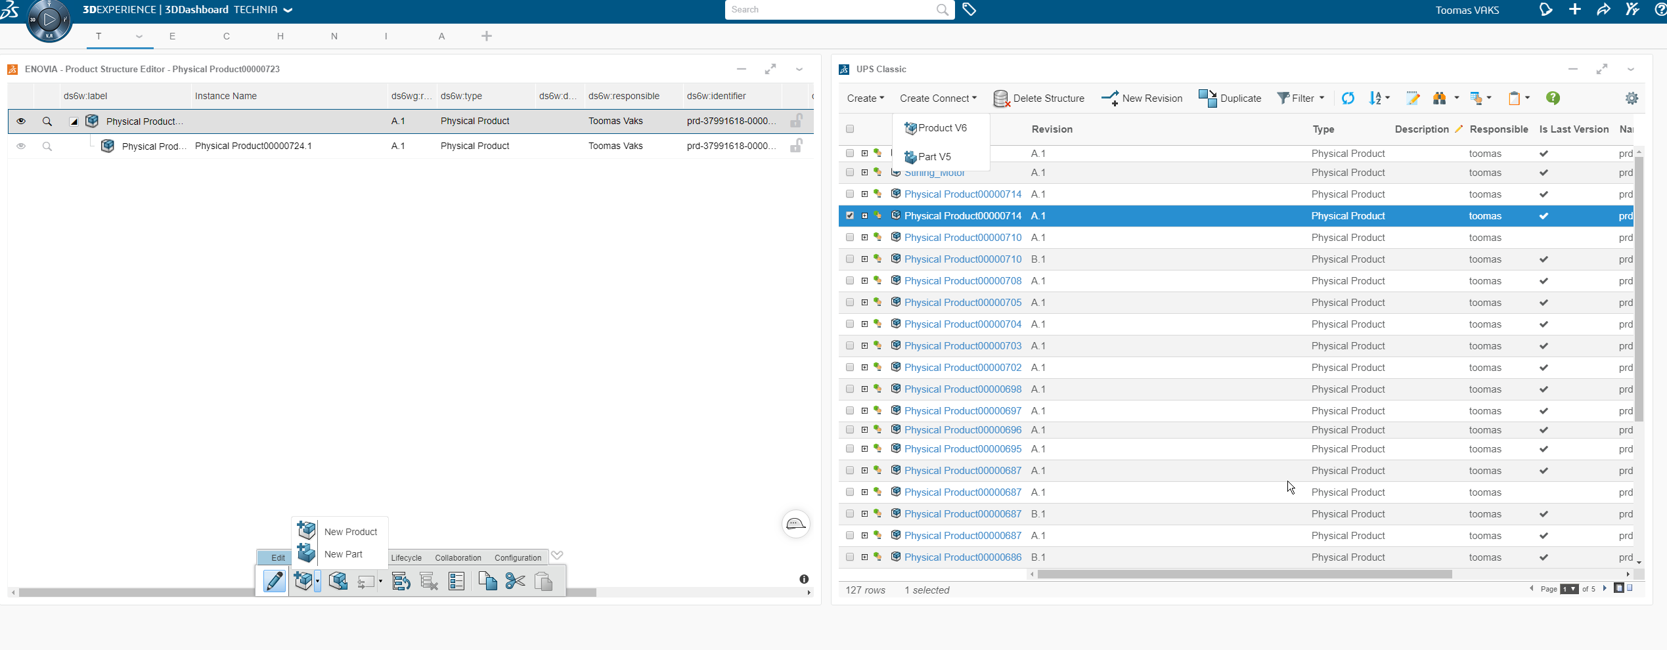Click the Edit pencil tool in the action bar

(274, 581)
